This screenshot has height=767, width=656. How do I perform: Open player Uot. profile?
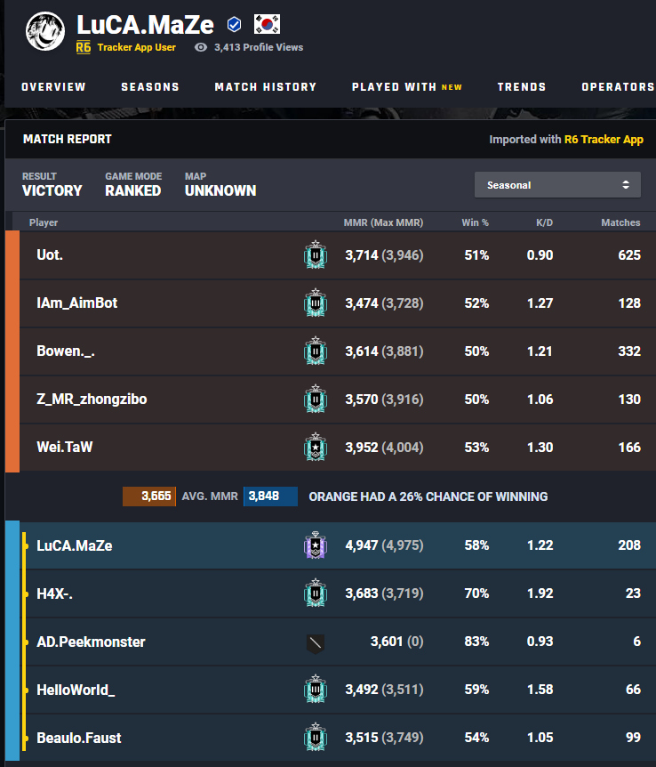[x=50, y=254]
